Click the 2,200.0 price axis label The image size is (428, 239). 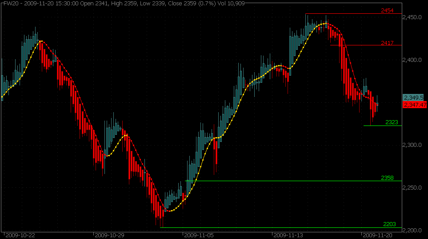pos(412,230)
